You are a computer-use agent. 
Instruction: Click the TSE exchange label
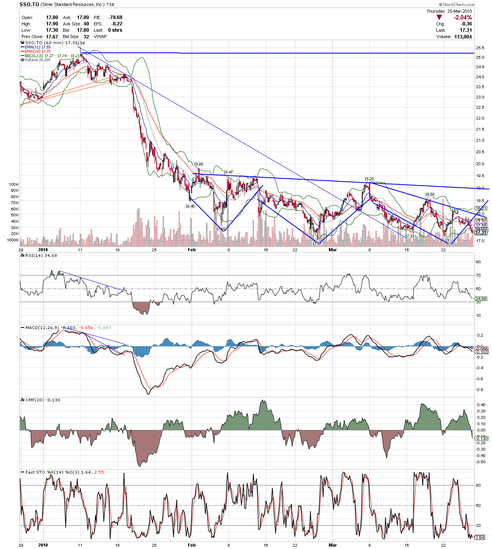(110, 5)
